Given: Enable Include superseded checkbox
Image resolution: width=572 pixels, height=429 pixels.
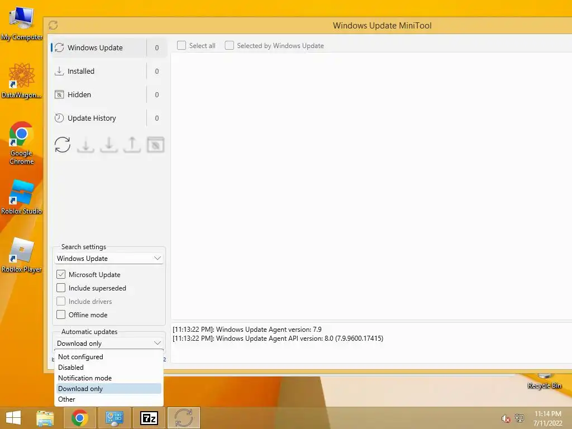Looking at the screenshot, I should pyautogui.click(x=61, y=288).
